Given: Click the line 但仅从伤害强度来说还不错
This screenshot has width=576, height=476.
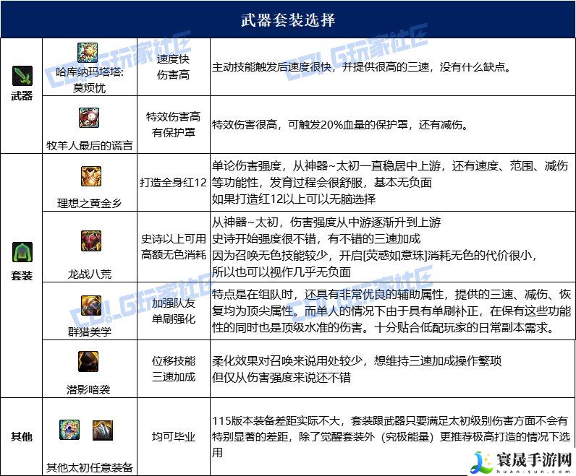Looking at the screenshot, I should click(x=281, y=378).
